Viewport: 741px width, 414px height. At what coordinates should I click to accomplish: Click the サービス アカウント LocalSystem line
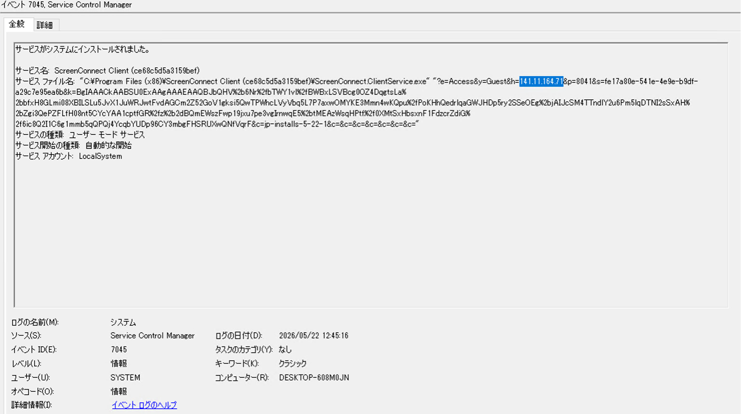point(68,156)
